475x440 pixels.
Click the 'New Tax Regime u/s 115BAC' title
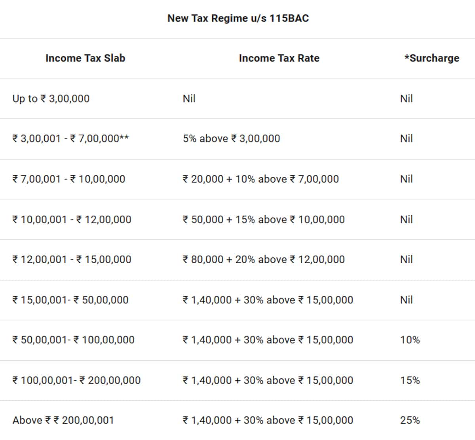tap(238, 18)
